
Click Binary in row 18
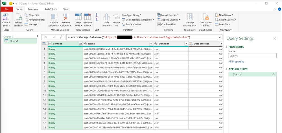(x=52, y=127)
